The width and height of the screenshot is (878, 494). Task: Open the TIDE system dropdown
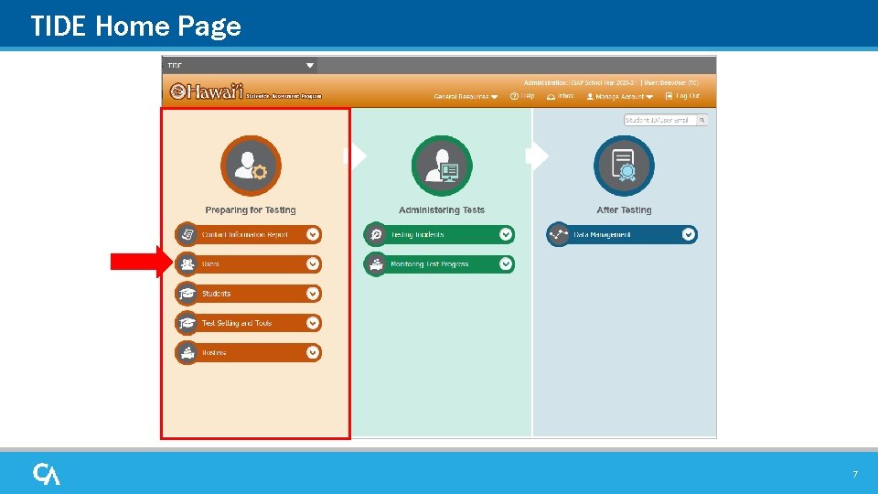coord(241,66)
